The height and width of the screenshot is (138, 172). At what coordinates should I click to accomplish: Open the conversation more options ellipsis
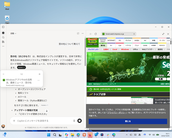(x=82, y=33)
